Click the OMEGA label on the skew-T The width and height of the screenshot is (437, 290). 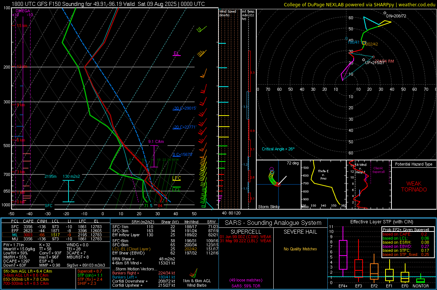point(23,11)
